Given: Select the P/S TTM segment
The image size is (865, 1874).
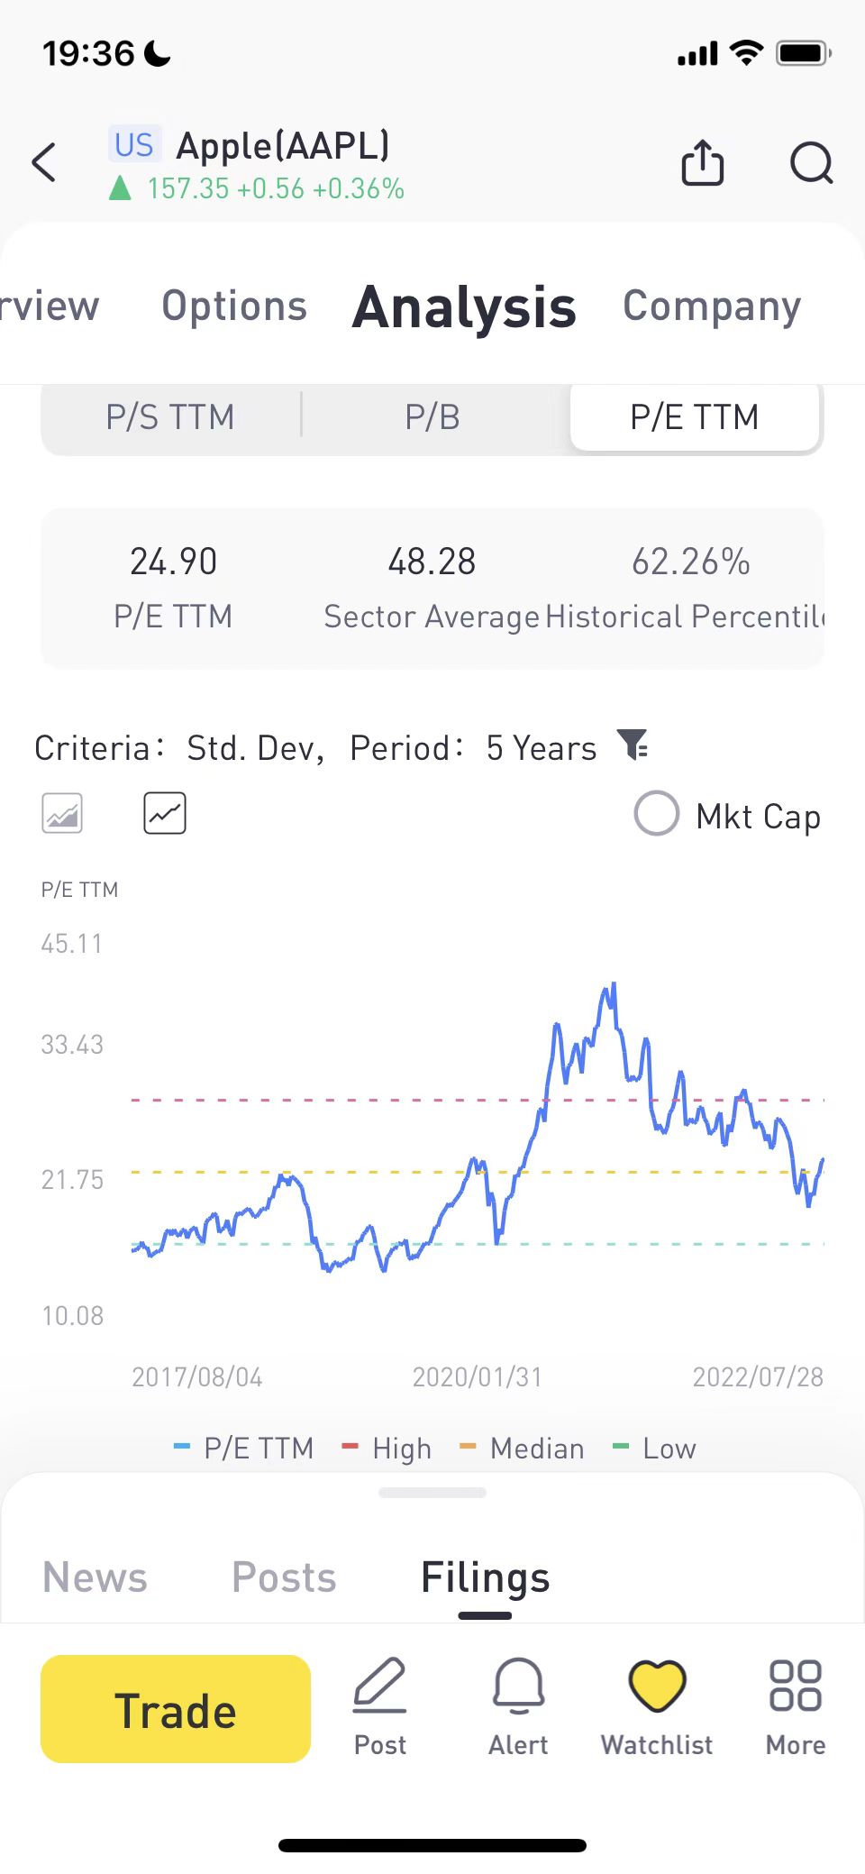Looking at the screenshot, I should click(170, 417).
